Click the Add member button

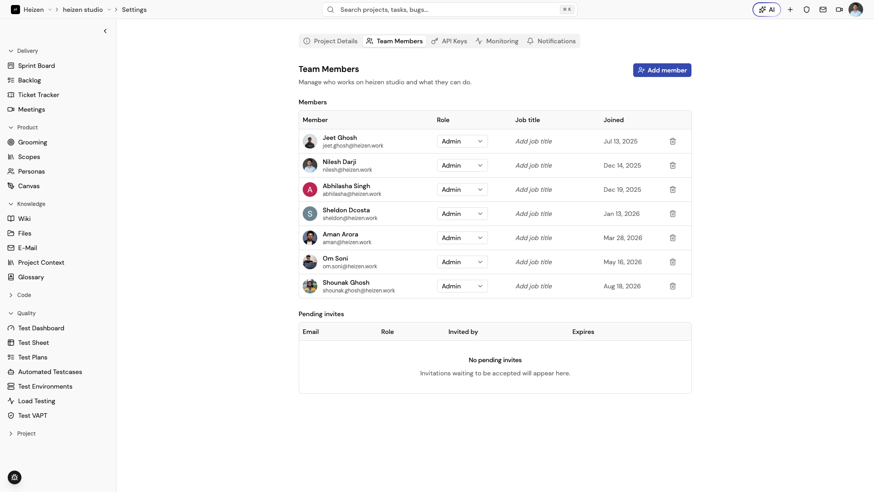pyautogui.click(x=662, y=70)
